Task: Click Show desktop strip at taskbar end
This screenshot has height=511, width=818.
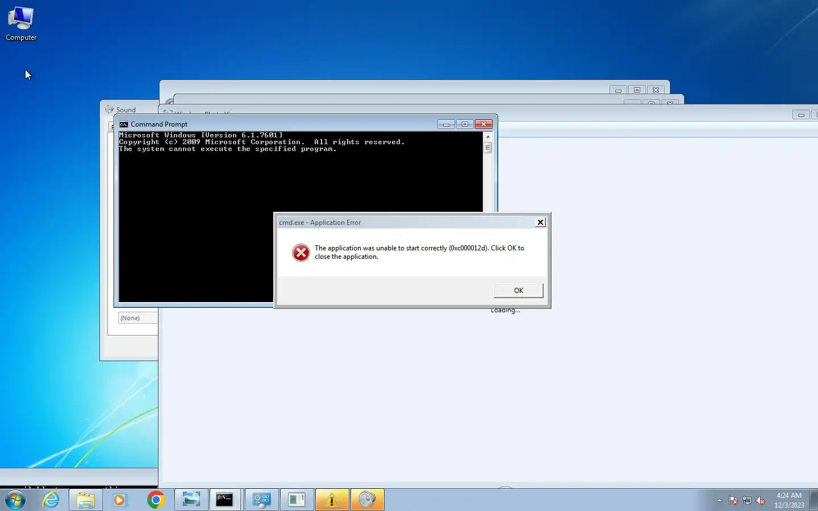Action: tap(813, 500)
